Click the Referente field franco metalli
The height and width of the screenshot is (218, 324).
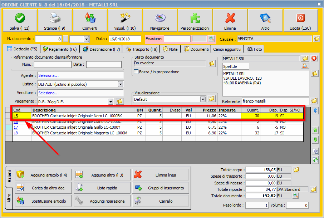pos(275,101)
